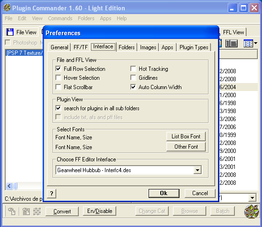The height and width of the screenshot is (227, 262).
Task: Open the list view style icon
Action: (x=248, y=44)
